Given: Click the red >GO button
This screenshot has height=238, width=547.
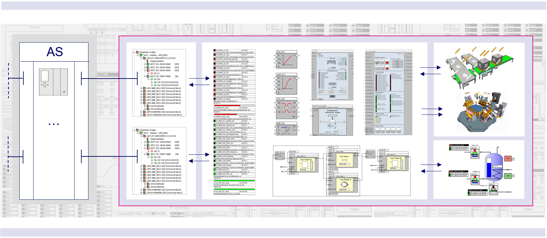Looking at the screenshot, I should (508, 158).
